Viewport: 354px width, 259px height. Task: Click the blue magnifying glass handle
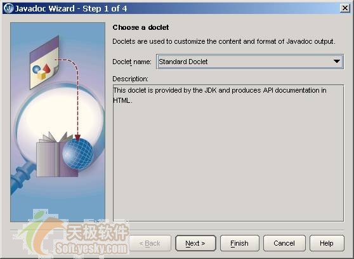pyautogui.click(x=22, y=177)
